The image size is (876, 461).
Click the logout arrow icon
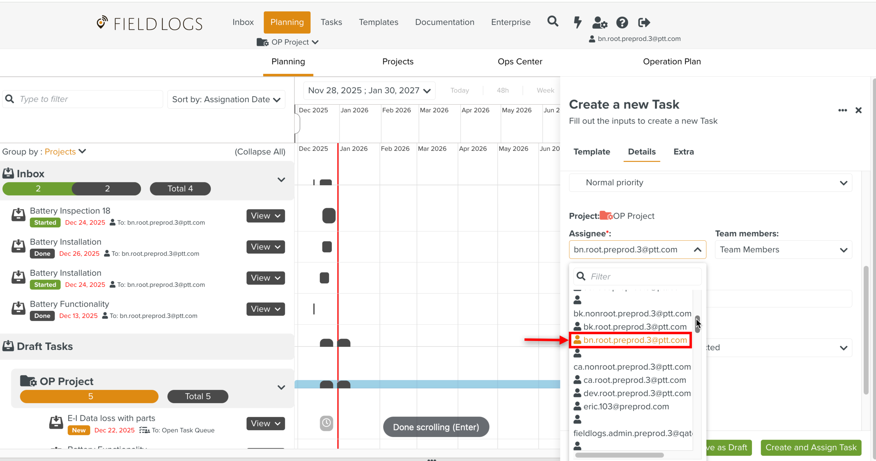644,23
